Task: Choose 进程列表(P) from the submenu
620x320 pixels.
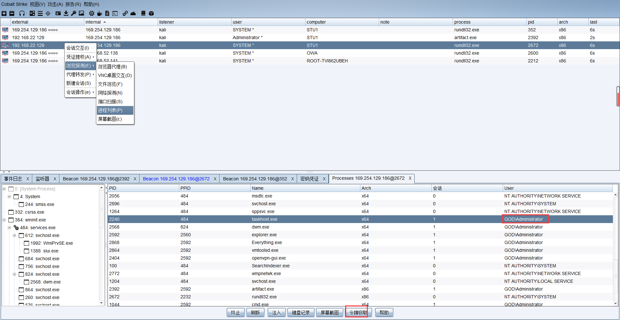Action: [115, 110]
